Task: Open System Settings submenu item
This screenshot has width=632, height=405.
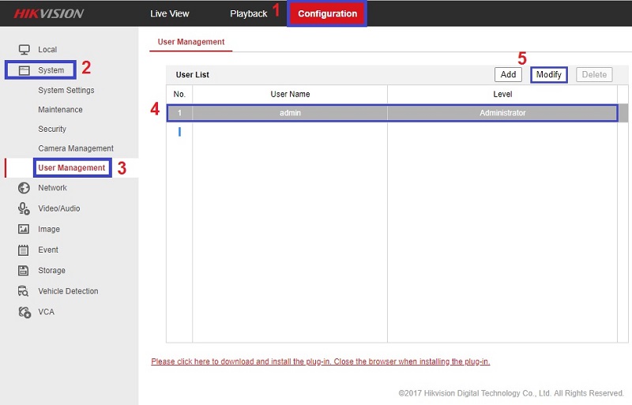Action: click(66, 91)
